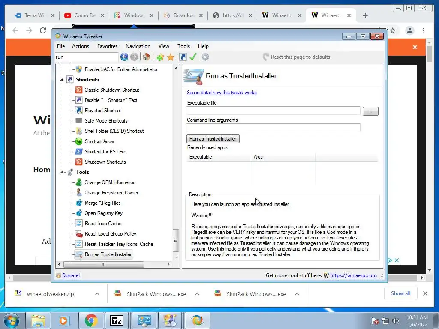Image resolution: width=439 pixels, height=329 pixels.
Task: Click the Change OEM Information icon
Action: [79, 182]
